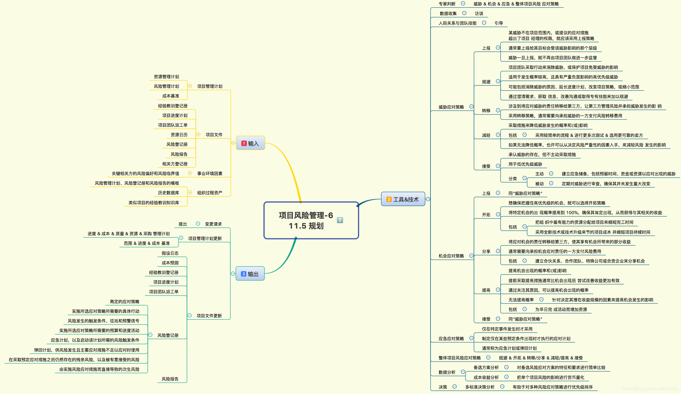
Task: Select the 承认威胁的存在,但不主动采取措施 topic
Action: 542,155
